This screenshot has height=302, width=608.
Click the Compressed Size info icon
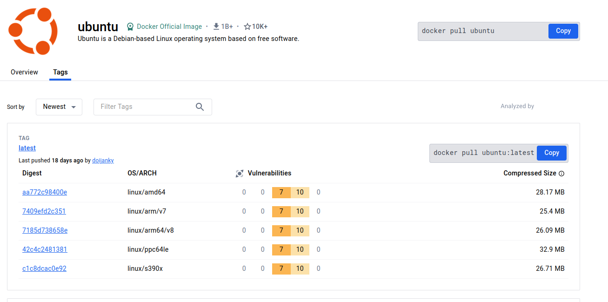coord(561,174)
